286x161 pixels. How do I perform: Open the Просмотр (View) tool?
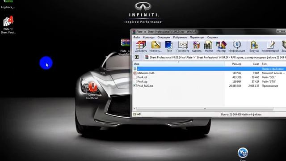(183, 47)
